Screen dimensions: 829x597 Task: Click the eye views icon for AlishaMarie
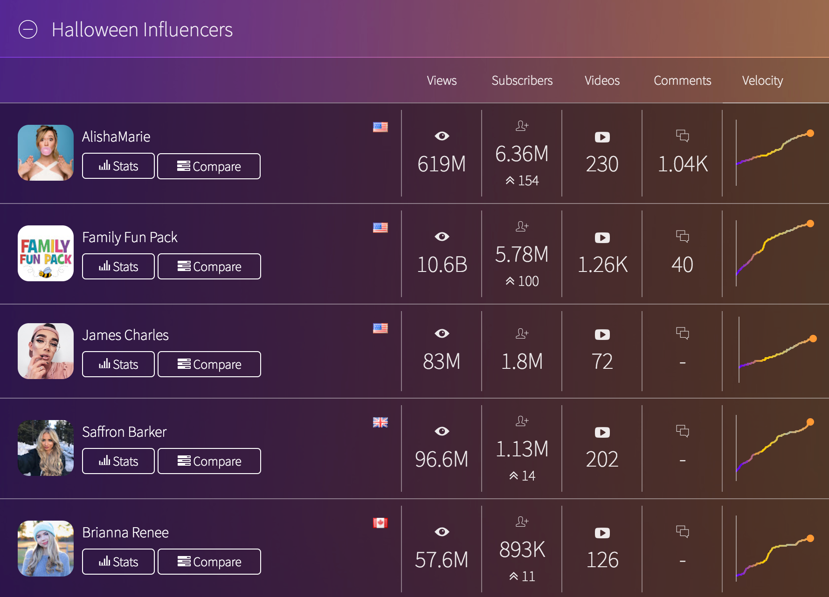pos(442,136)
